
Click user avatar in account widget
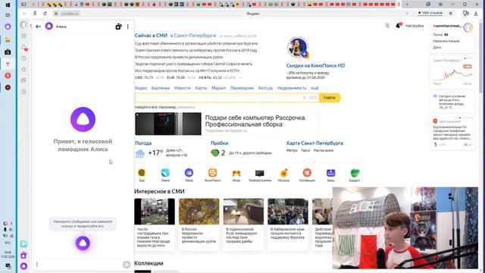(468, 28)
